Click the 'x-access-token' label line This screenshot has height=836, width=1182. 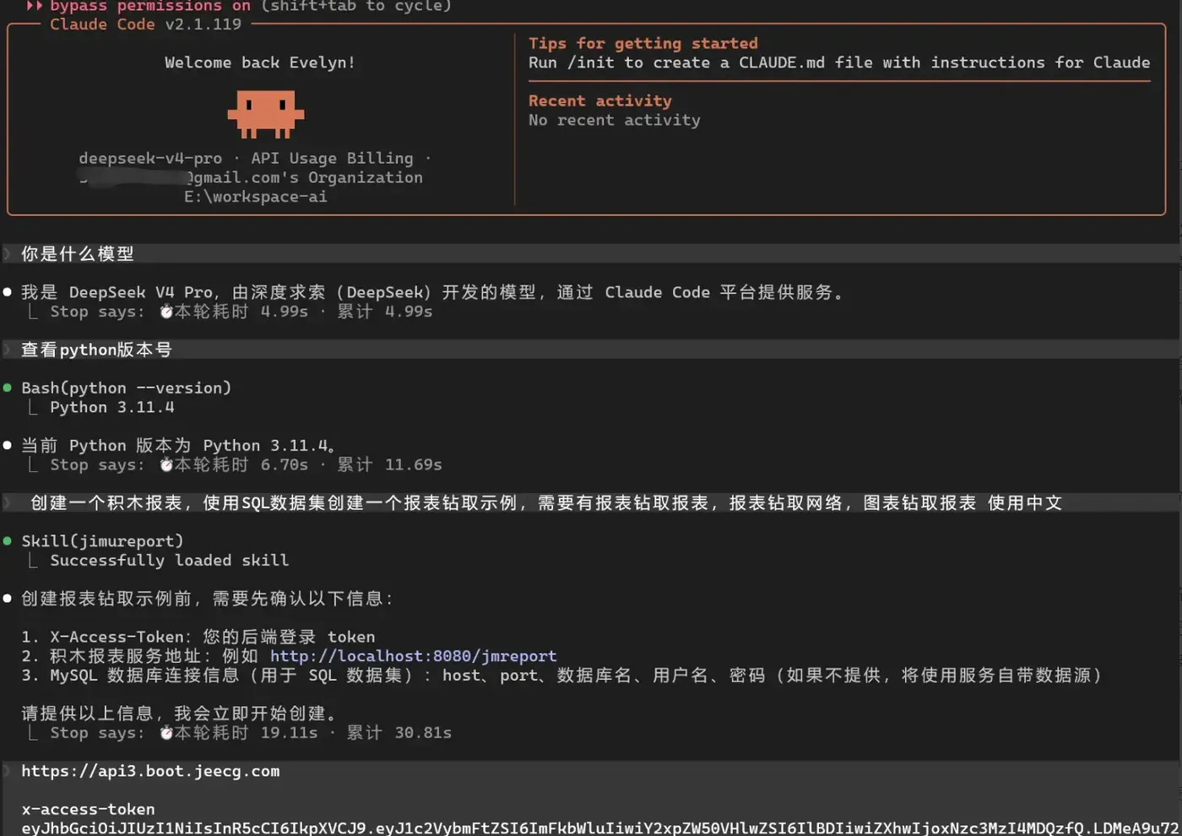(88, 809)
